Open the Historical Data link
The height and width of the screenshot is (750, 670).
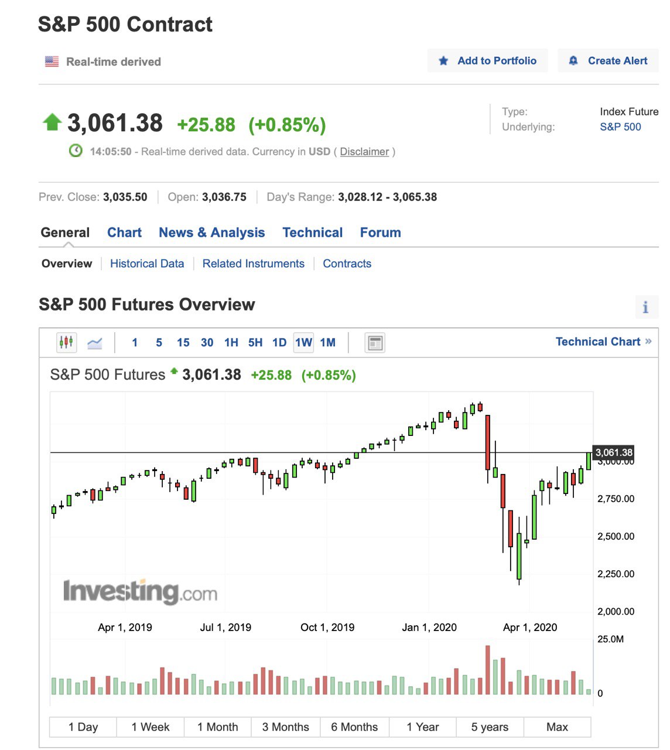147,264
